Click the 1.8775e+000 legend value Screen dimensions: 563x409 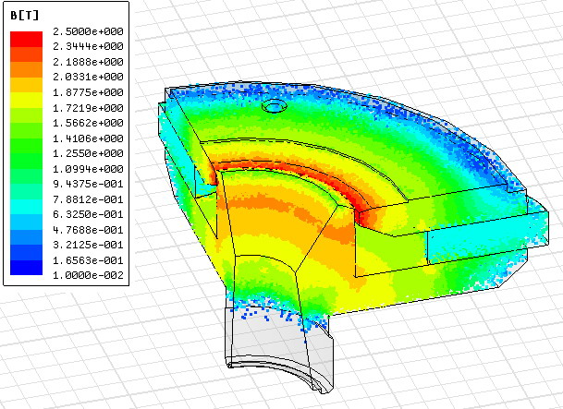click(x=89, y=92)
